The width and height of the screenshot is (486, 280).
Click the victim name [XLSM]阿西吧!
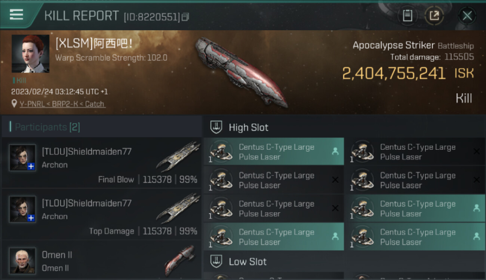[94, 44]
